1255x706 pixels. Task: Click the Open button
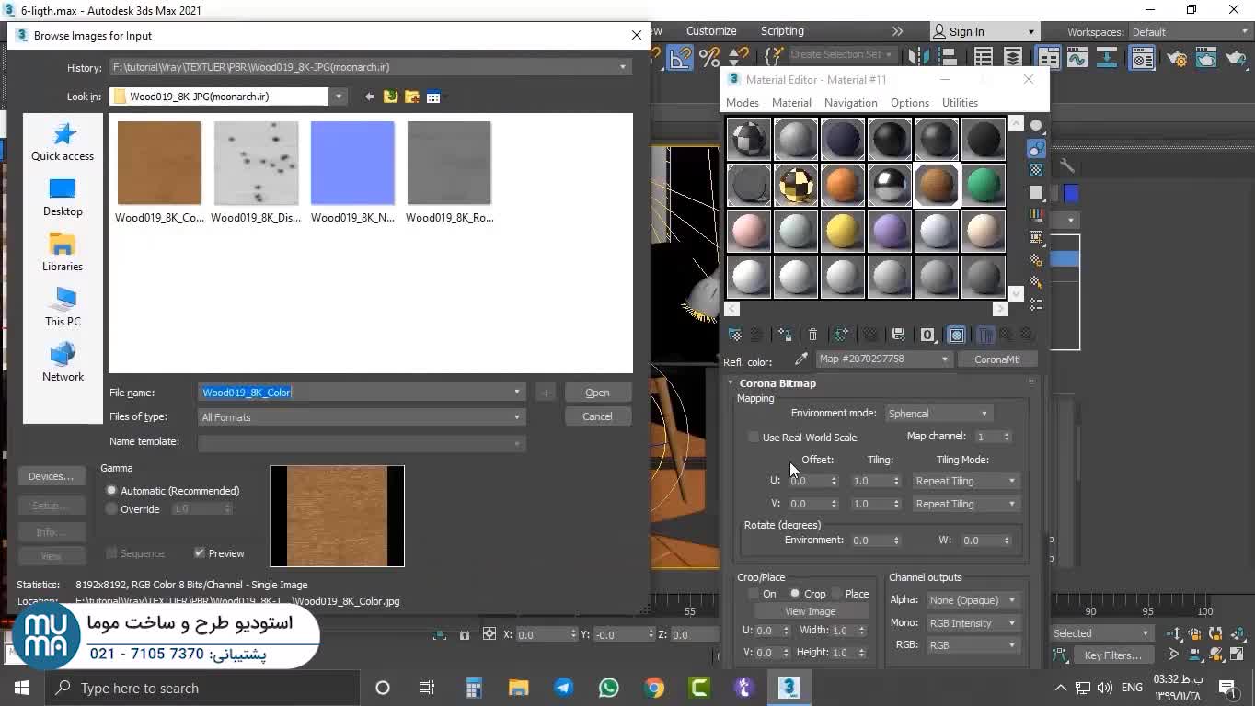[x=597, y=393]
